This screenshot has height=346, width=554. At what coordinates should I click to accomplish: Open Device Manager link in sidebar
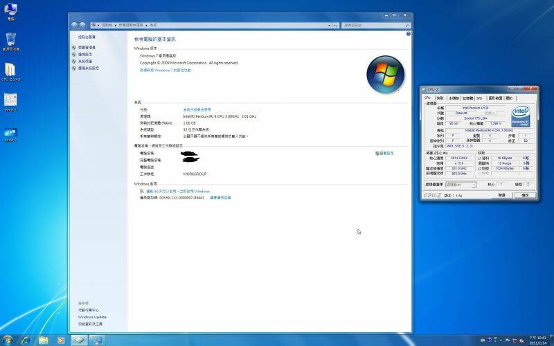87,47
